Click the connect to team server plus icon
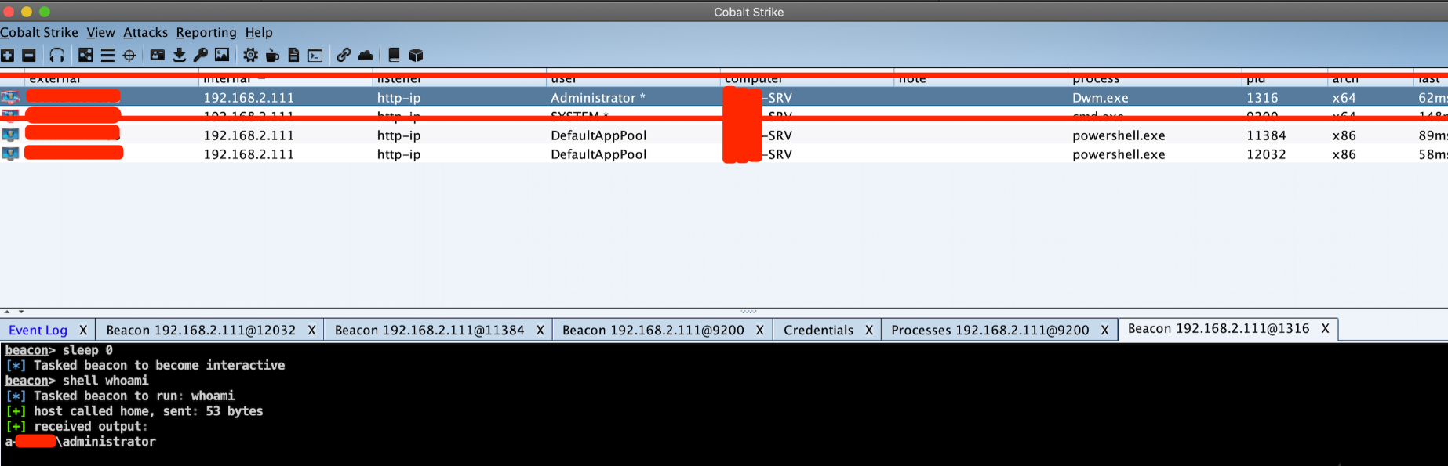 [7, 55]
